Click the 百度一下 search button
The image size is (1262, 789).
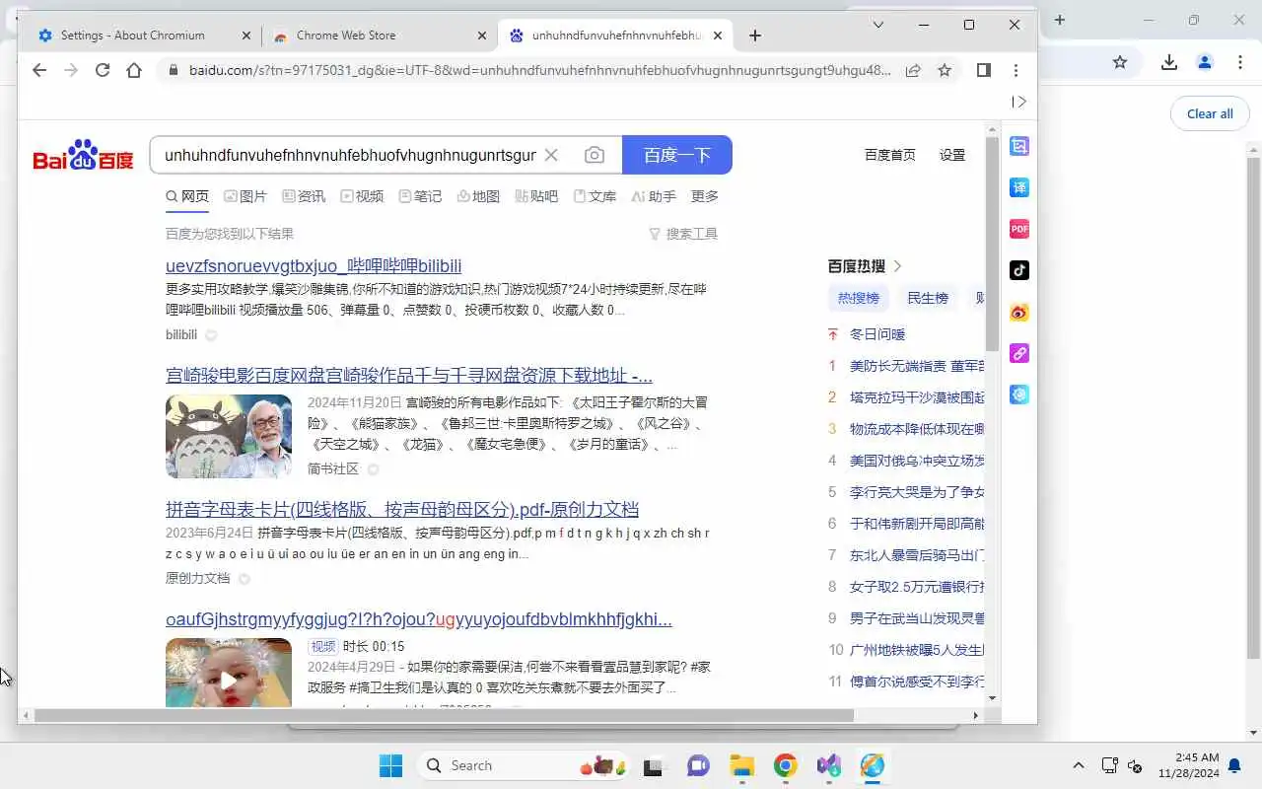point(677,155)
